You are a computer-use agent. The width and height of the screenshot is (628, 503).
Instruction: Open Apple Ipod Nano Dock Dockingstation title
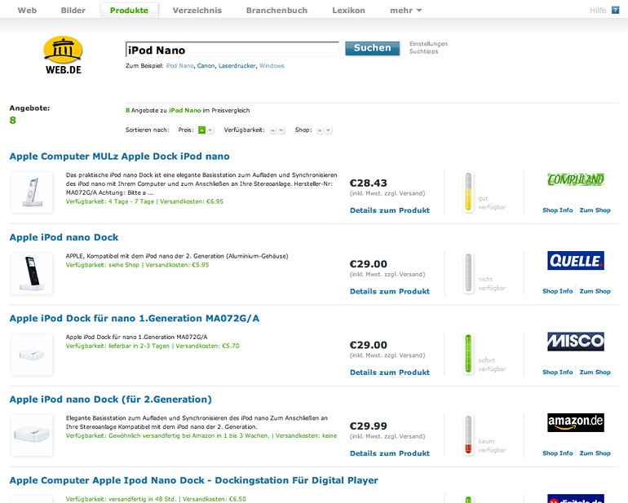(193, 480)
